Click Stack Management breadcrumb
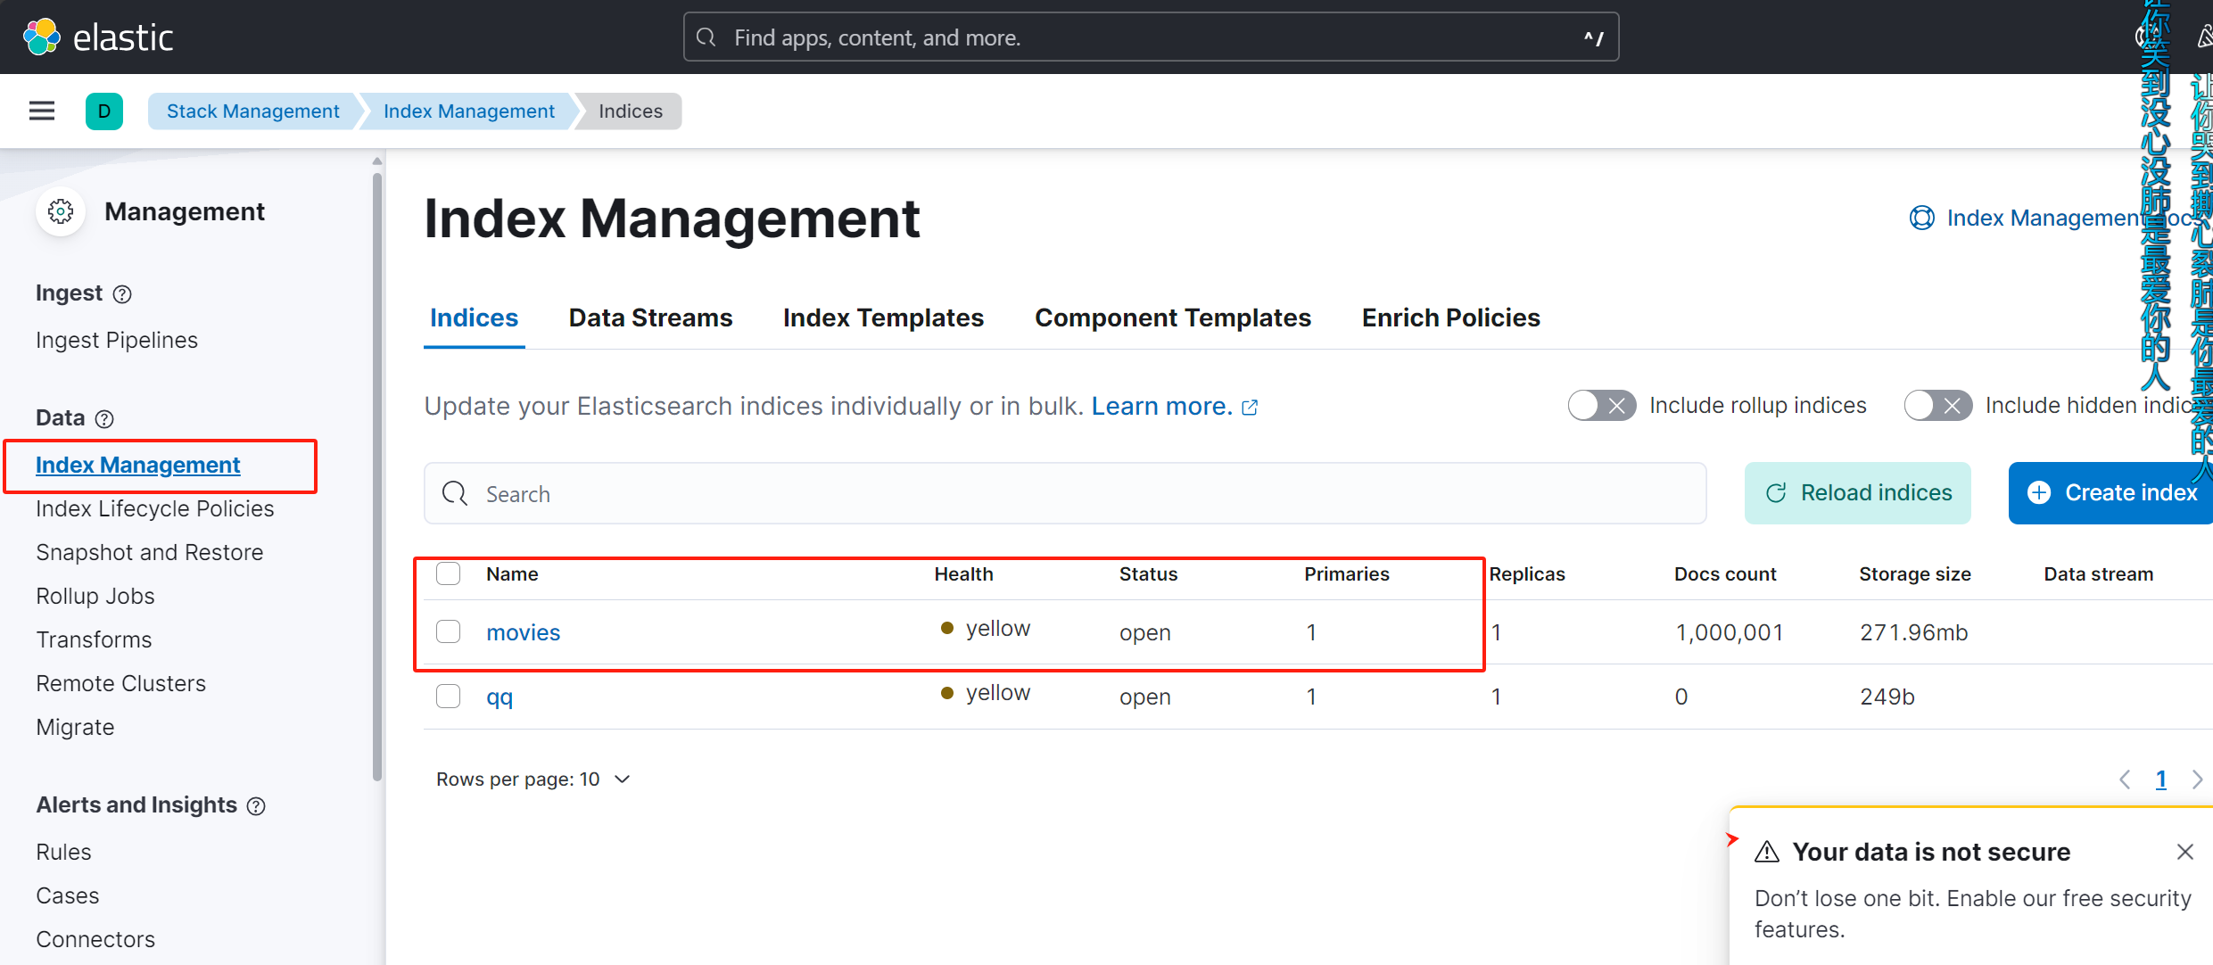Viewport: 2213px width, 965px height. click(x=253, y=111)
